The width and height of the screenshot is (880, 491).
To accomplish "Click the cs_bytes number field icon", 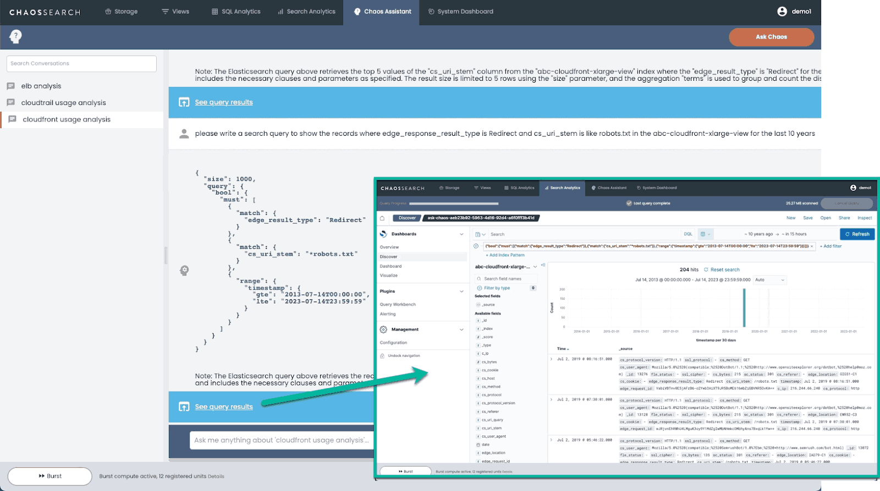I will (478, 362).
